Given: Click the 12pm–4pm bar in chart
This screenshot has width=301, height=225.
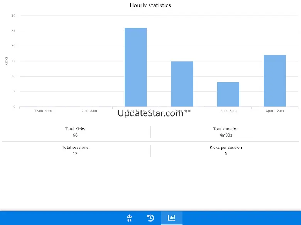Looking at the screenshot, I should tap(182, 84).
